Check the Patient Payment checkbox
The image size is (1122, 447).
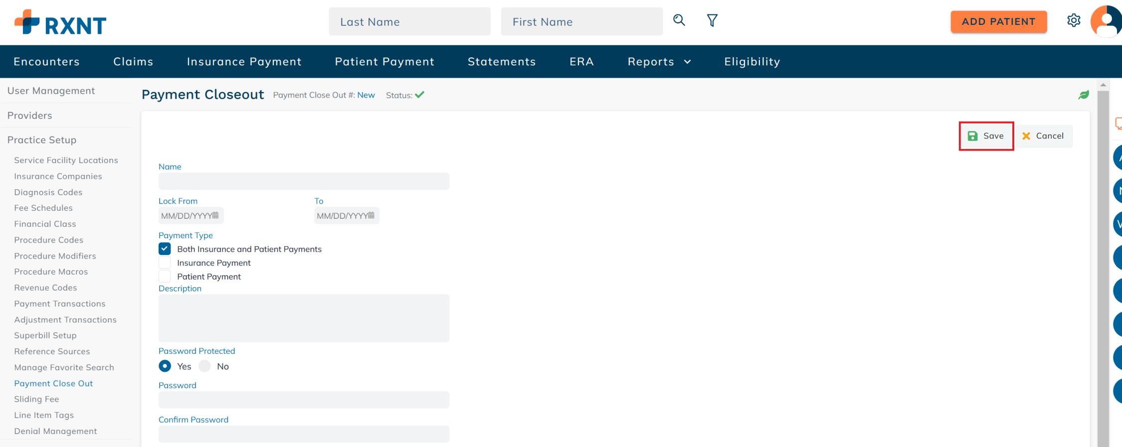click(165, 276)
